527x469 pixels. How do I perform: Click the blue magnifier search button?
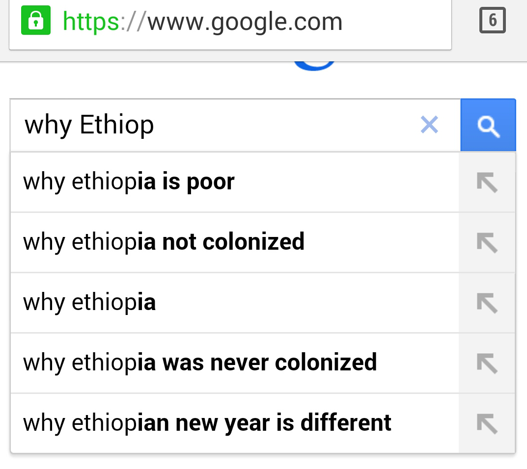(488, 125)
